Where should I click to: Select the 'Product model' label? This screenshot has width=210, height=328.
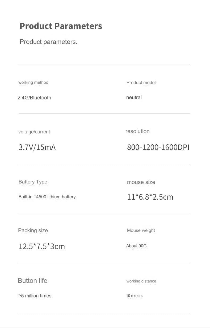pos(141,83)
